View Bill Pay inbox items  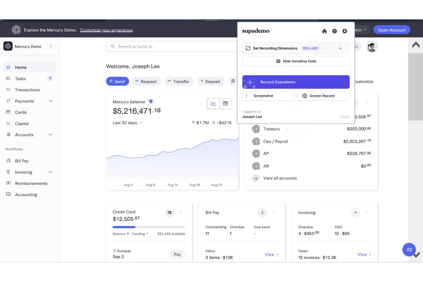(x=272, y=254)
